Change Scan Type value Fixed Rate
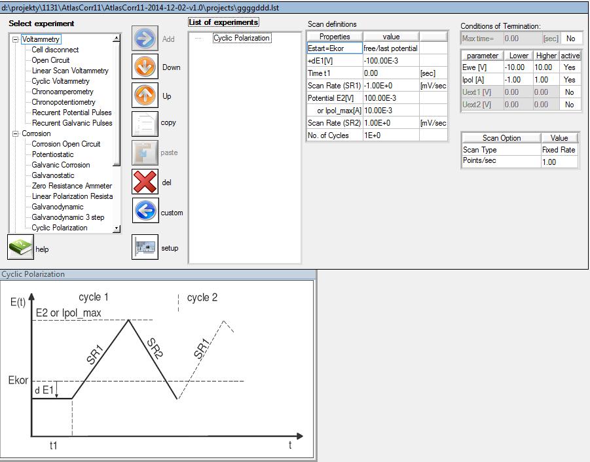 click(559, 150)
